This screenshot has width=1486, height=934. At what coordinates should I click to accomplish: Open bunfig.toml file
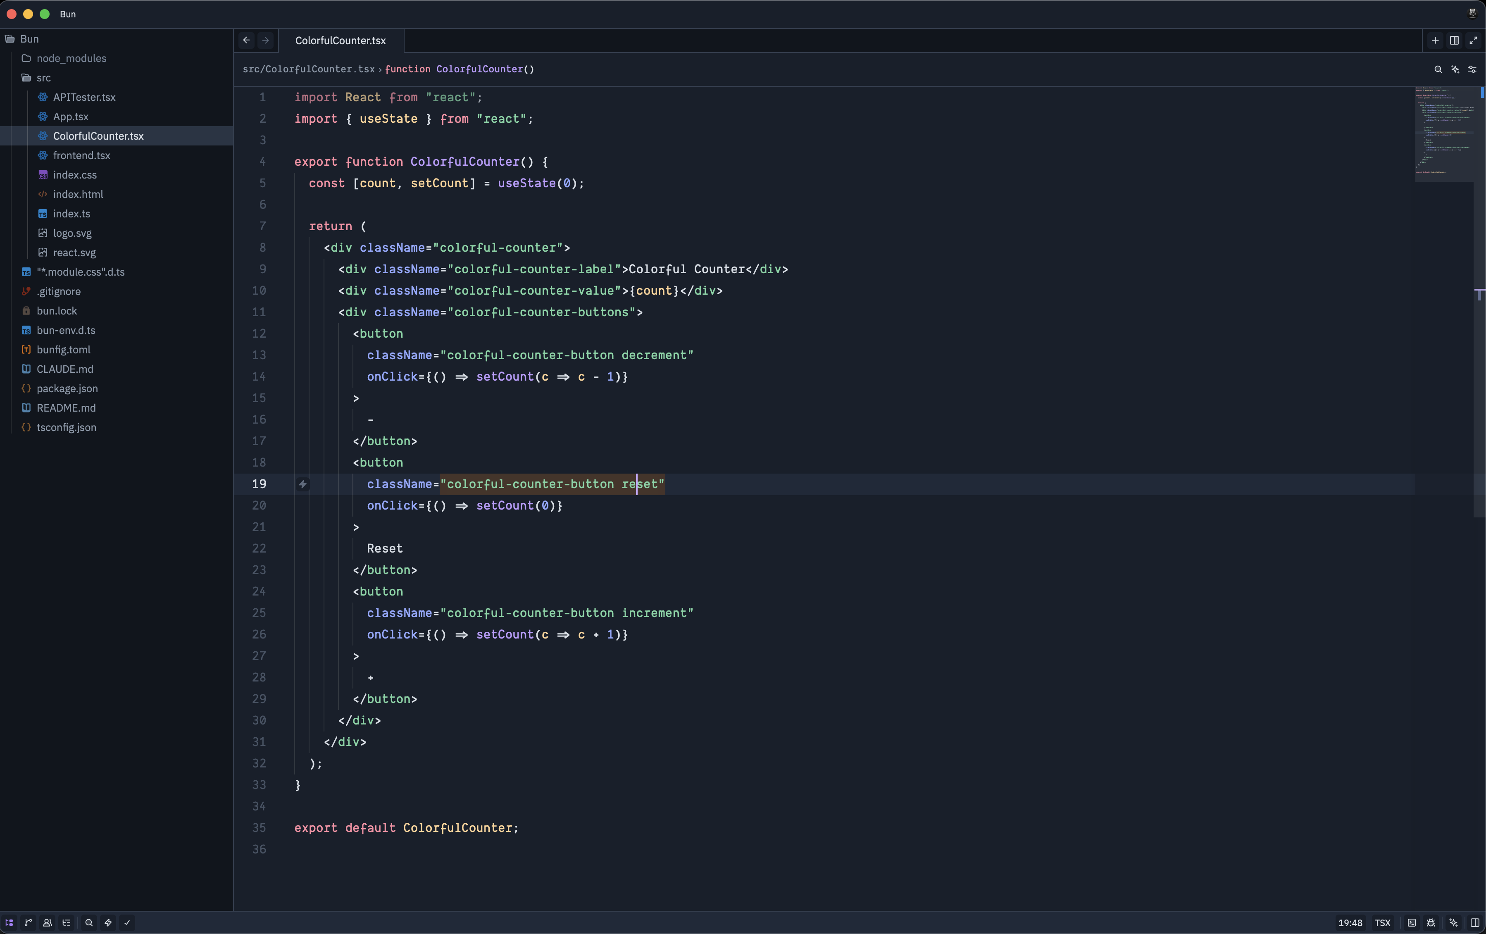coord(117,349)
